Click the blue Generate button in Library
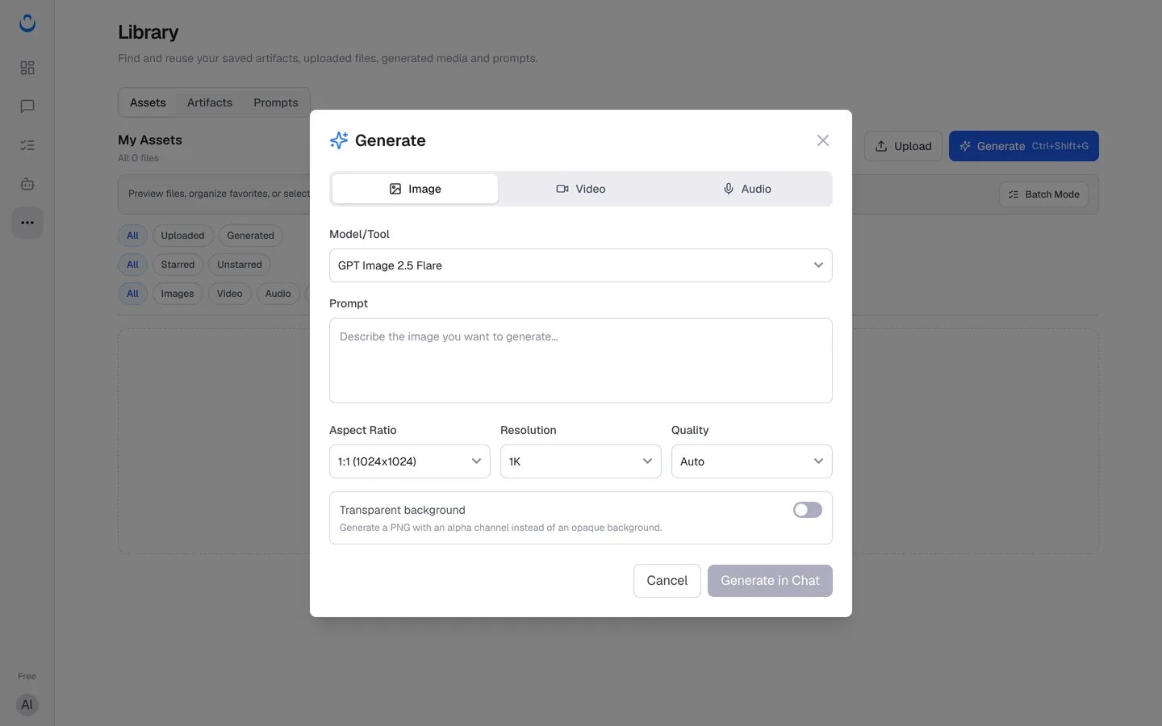1162x726 pixels. coord(1024,146)
